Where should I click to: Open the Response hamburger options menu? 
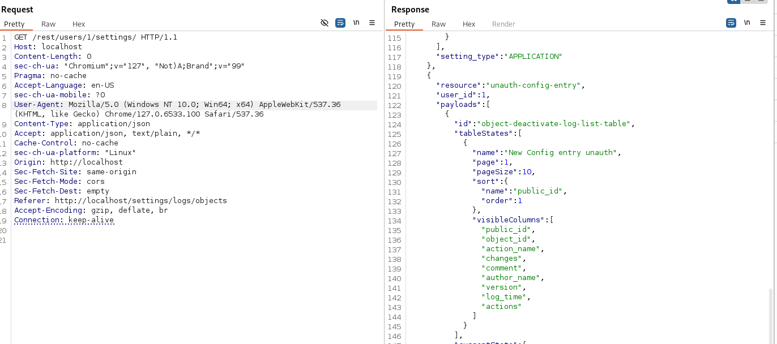[x=763, y=23]
